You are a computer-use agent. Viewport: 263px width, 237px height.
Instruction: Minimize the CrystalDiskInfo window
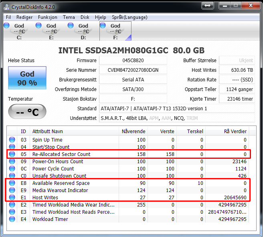[225, 6]
